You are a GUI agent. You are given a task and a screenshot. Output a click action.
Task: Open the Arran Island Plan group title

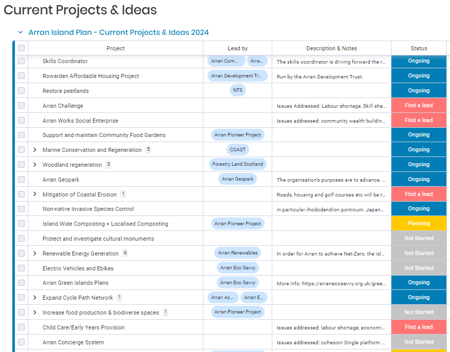[x=118, y=32]
